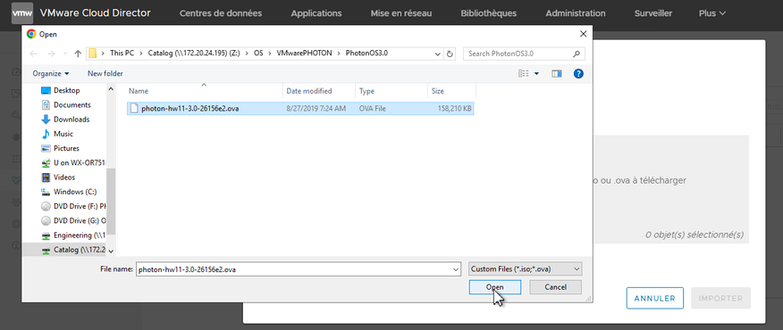Click the Search PhotonOS3.0 field

[518, 54]
